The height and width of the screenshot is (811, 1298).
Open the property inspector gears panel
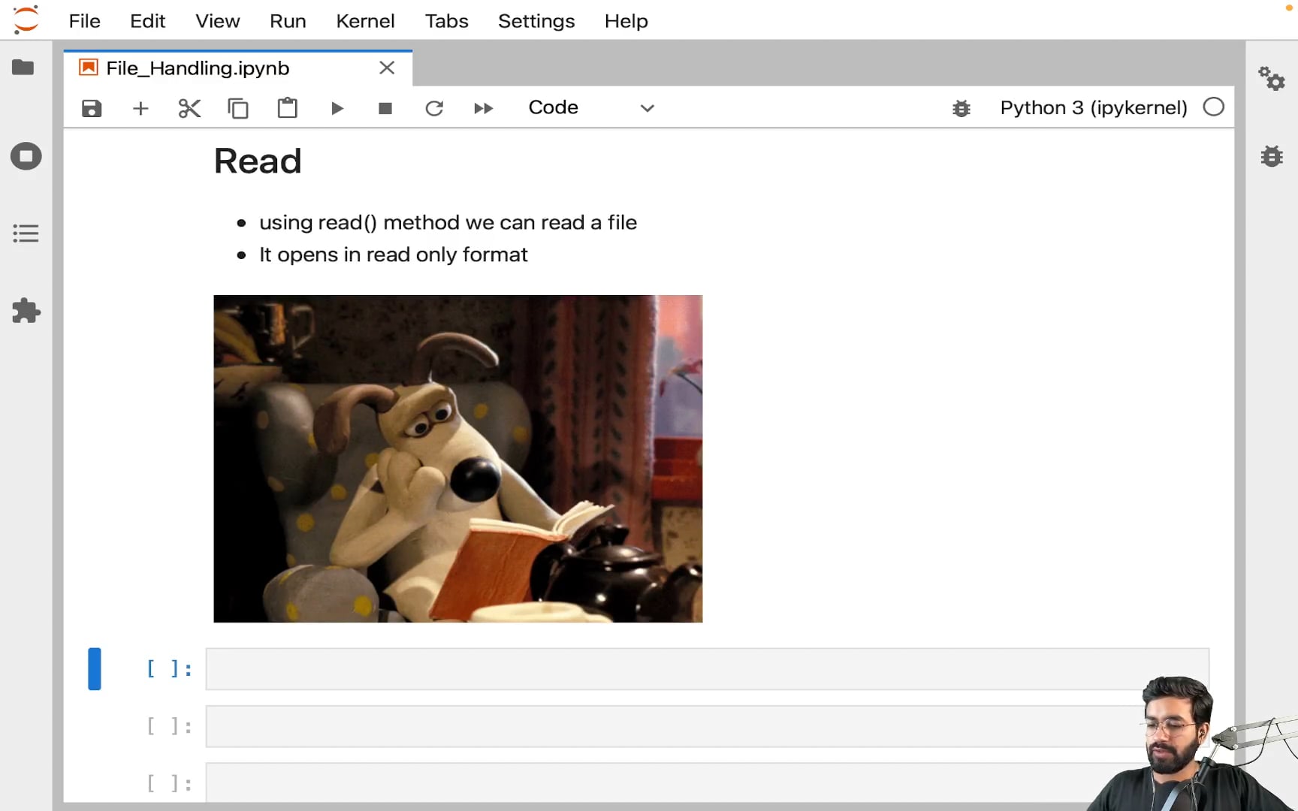(1271, 78)
